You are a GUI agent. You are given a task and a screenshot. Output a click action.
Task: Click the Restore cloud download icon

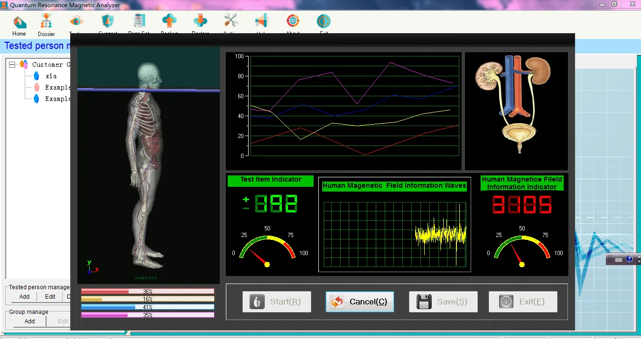pos(200,22)
